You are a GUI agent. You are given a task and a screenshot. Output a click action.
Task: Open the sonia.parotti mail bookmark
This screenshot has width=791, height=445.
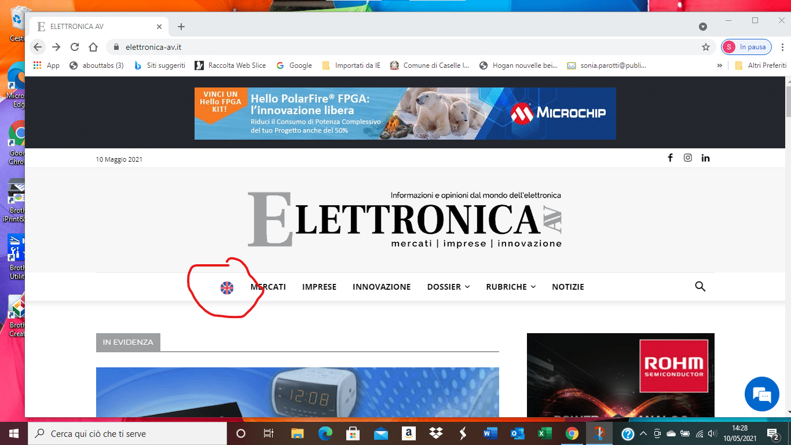[607, 65]
